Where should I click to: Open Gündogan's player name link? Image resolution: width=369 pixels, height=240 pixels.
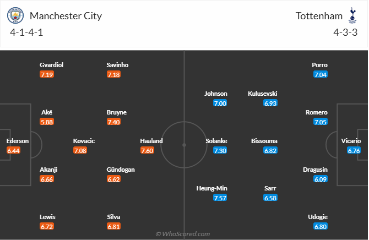tap(121, 170)
